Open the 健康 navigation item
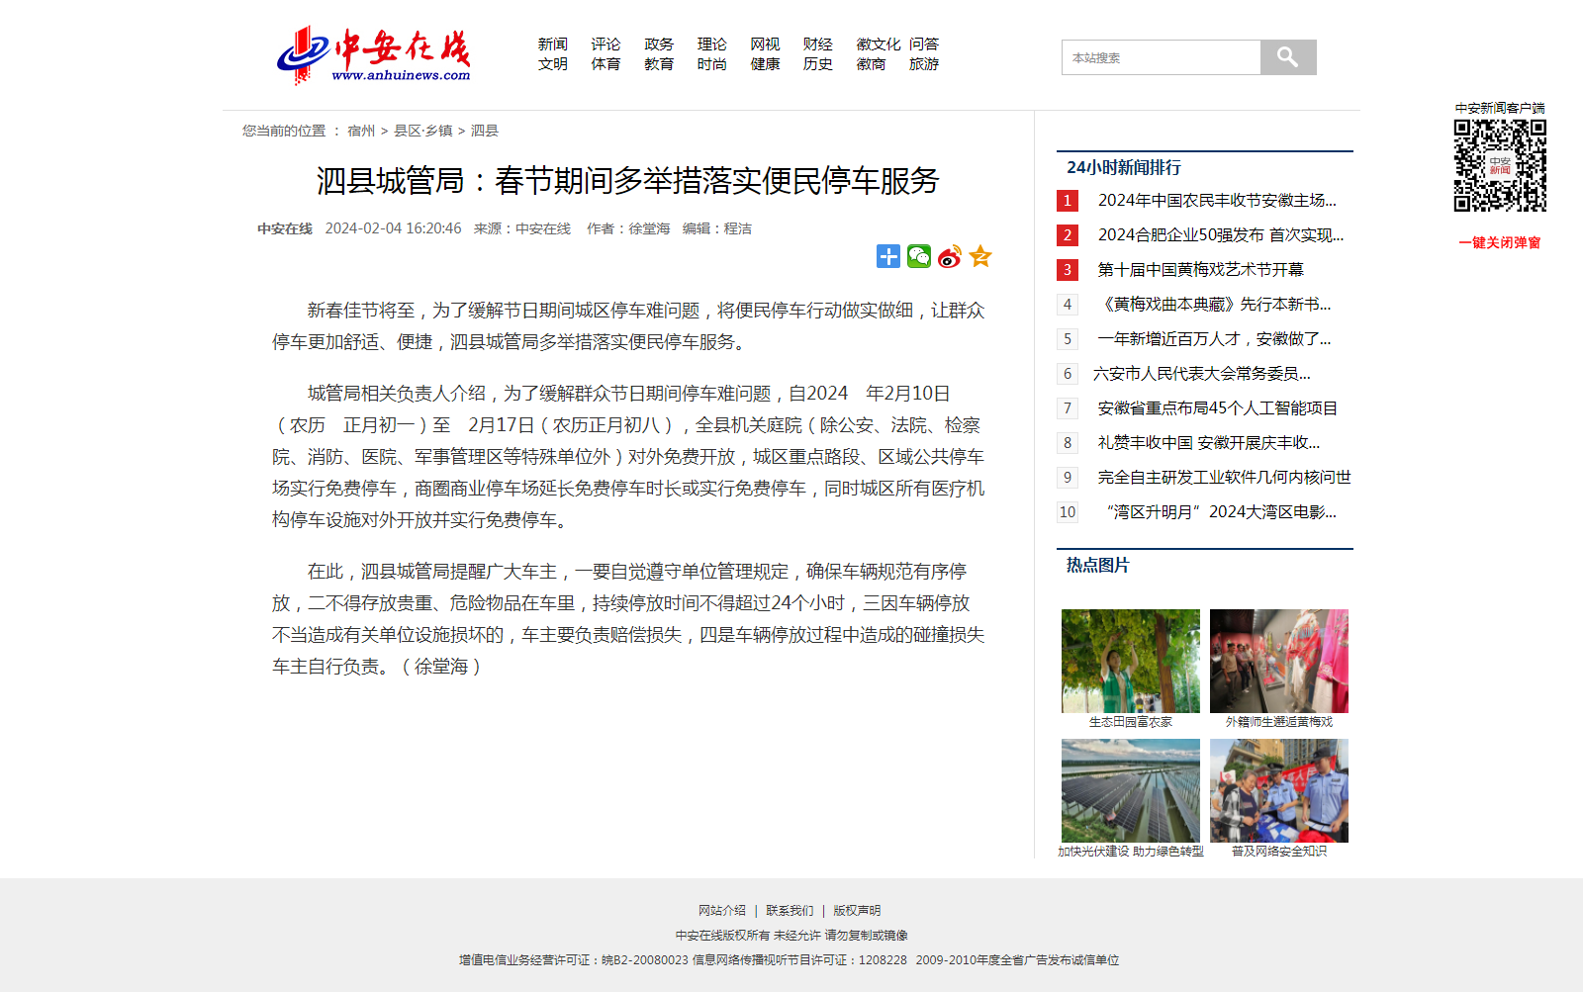The height and width of the screenshot is (992, 1583). tap(765, 64)
